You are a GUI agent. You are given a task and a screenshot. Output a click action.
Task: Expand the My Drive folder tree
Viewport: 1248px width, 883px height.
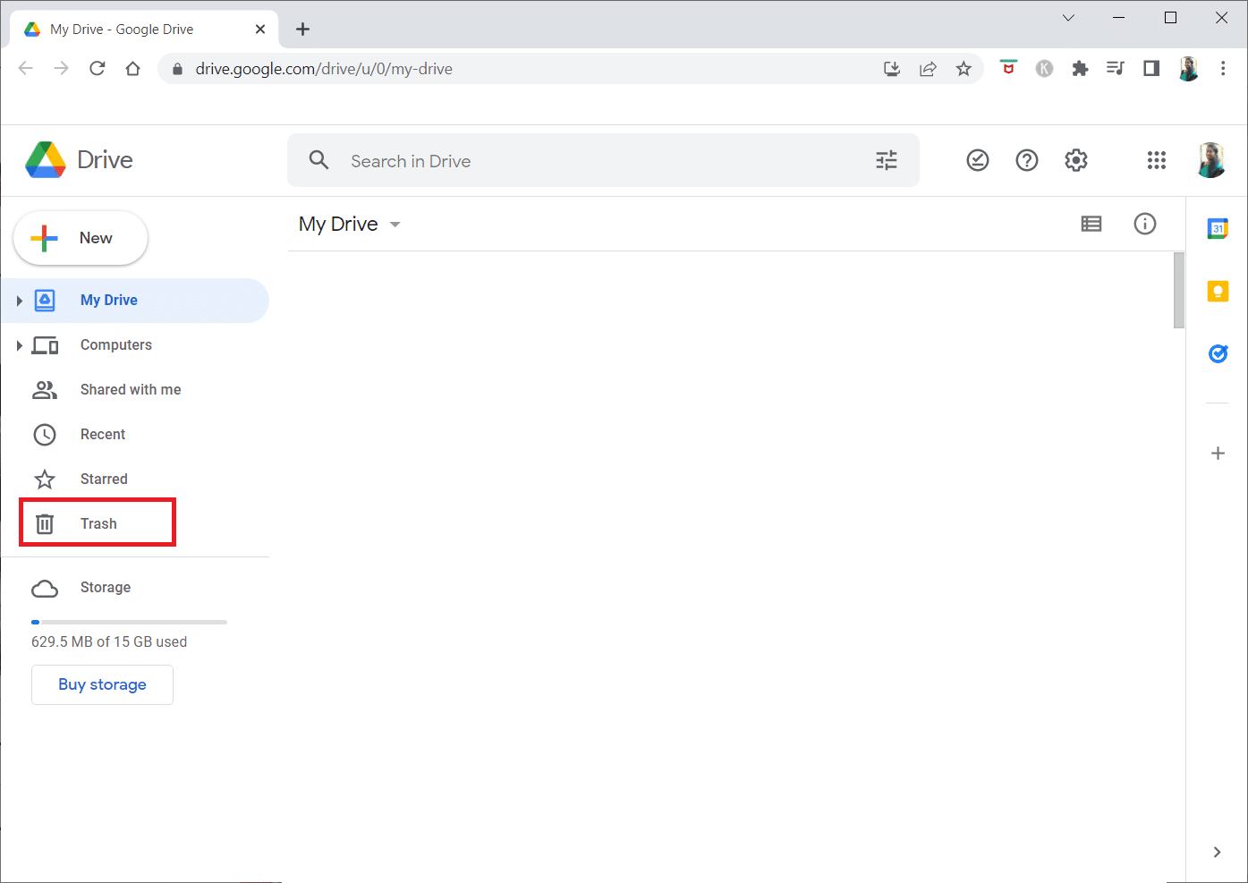(x=19, y=301)
